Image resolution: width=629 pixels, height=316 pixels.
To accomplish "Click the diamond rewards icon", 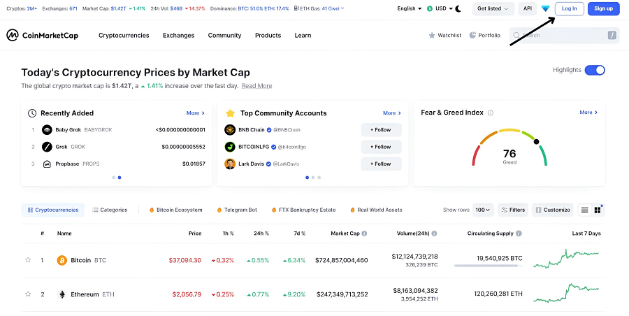I will [x=545, y=8].
